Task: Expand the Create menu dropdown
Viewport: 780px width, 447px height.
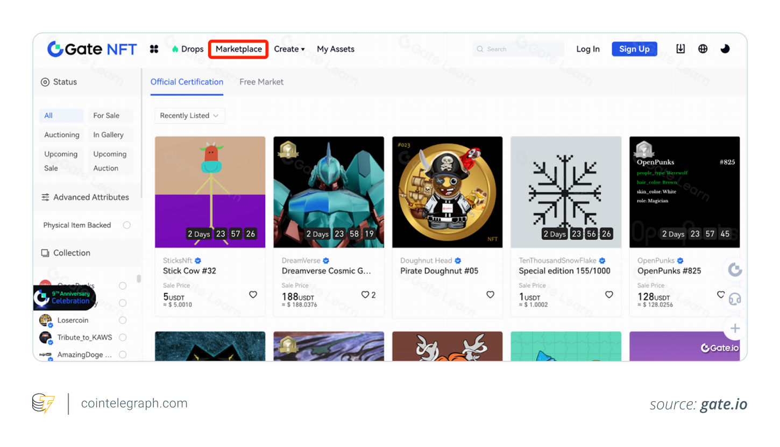Action: pos(289,49)
